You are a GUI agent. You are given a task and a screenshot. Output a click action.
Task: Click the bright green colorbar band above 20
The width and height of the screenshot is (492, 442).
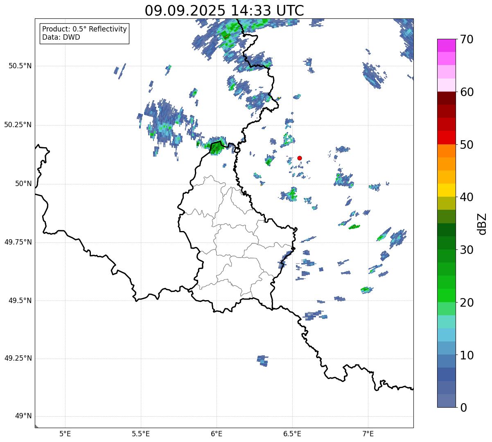(447, 295)
